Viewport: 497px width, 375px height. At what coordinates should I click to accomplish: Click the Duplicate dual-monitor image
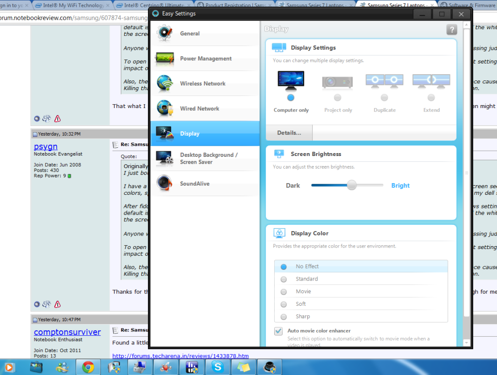coord(384,81)
